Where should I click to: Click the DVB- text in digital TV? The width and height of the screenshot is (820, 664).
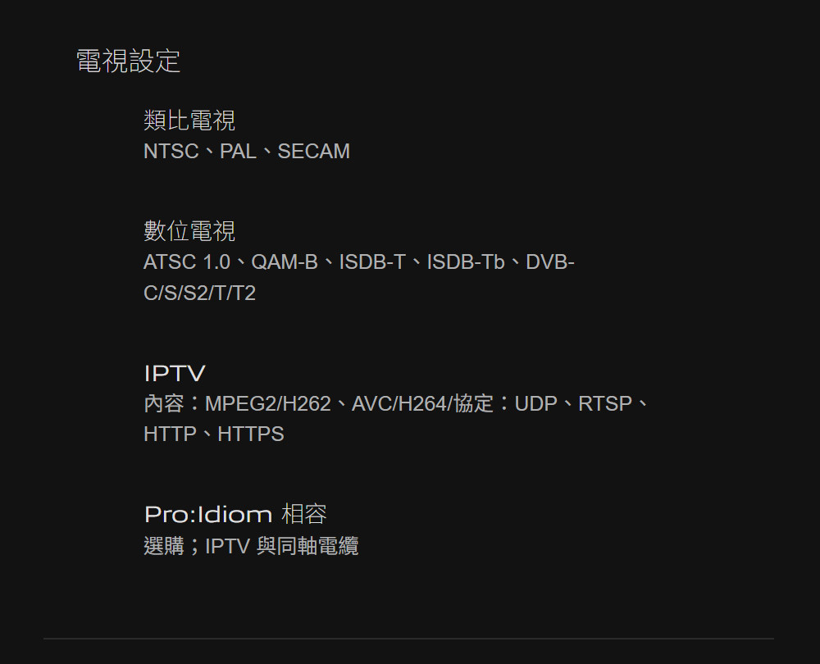pos(550,262)
